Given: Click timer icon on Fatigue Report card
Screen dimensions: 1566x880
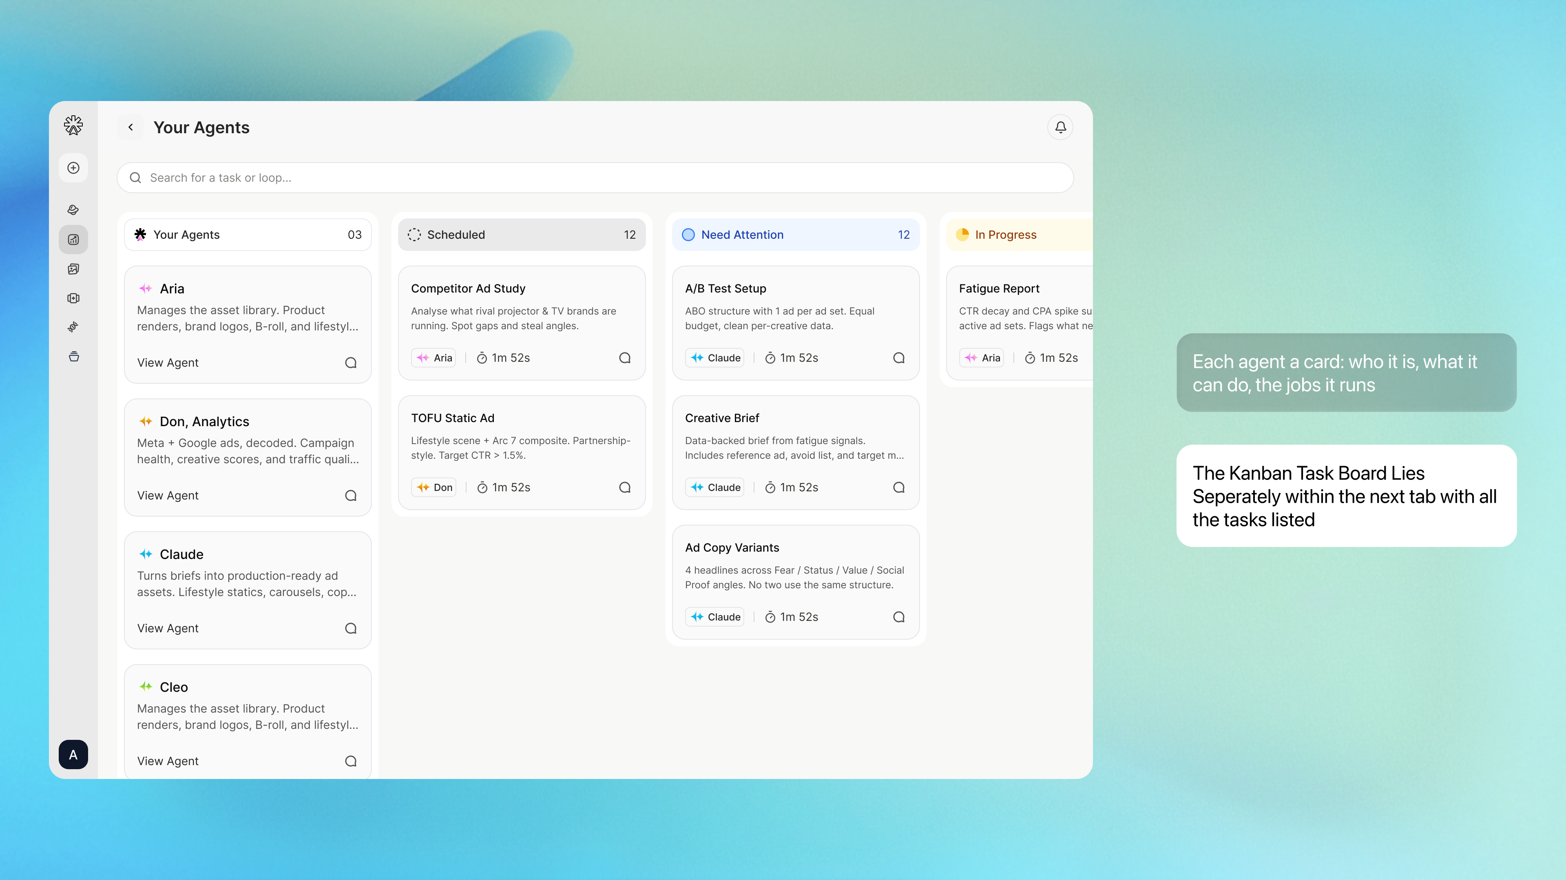Looking at the screenshot, I should pos(1029,358).
